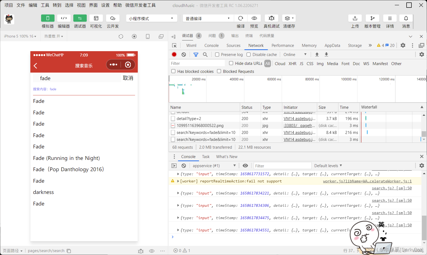
Task: Check the Disable cache option
Action: [x=249, y=55]
